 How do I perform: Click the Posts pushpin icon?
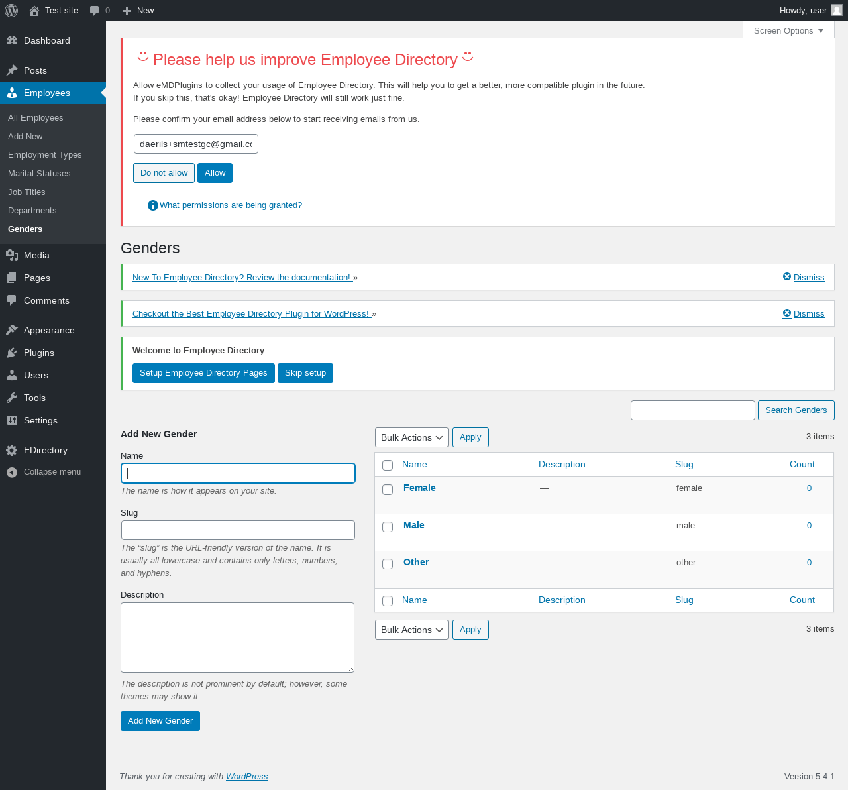click(12, 70)
